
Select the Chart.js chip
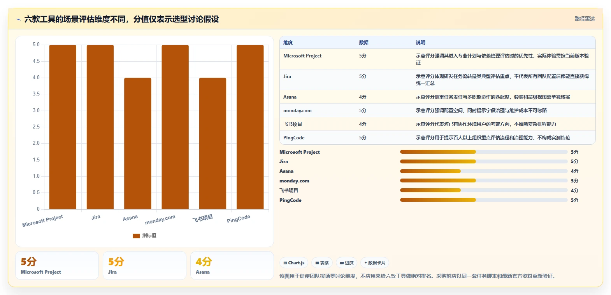click(x=294, y=263)
